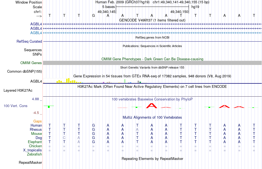The width and height of the screenshot is (262, 169).
Task: Click the gray C in the Dog alignment row
Action: tap(64, 138)
